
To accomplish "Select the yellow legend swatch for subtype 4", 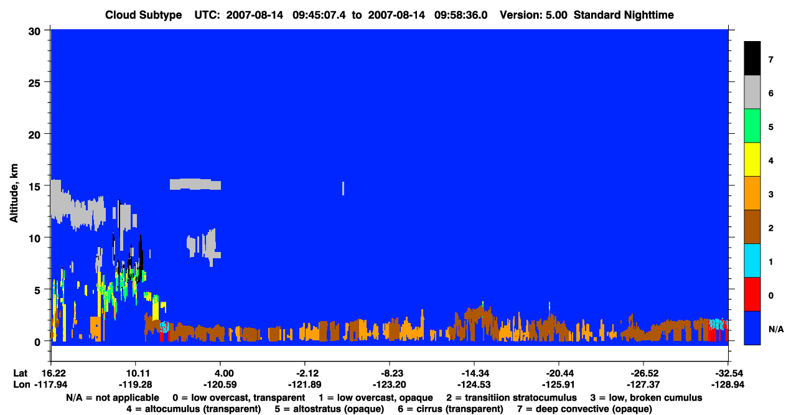I will pyautogui.click(x=752, y=160).
